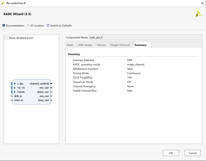Expand the Vaux6 interface plus icon

click(15, 92)
